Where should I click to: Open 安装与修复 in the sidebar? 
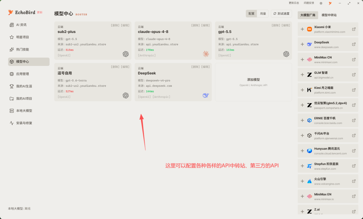29,123
